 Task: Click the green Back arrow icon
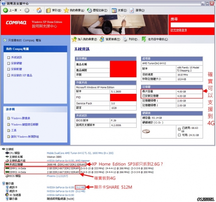5,10
